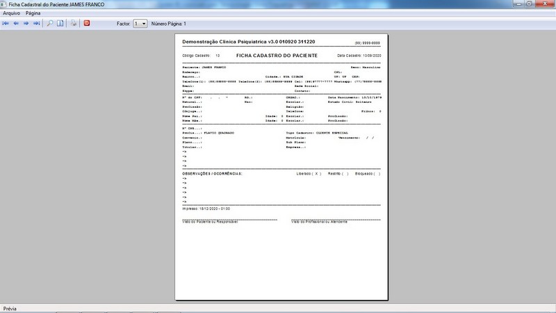Click 'Visto do Paciente ou Responsável' text

coord(210,222)
